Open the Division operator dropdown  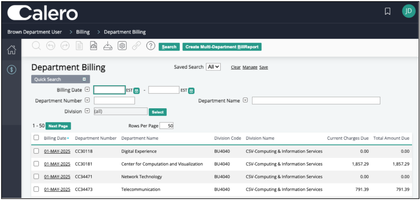pyautogui.click(x=87, y=111)
